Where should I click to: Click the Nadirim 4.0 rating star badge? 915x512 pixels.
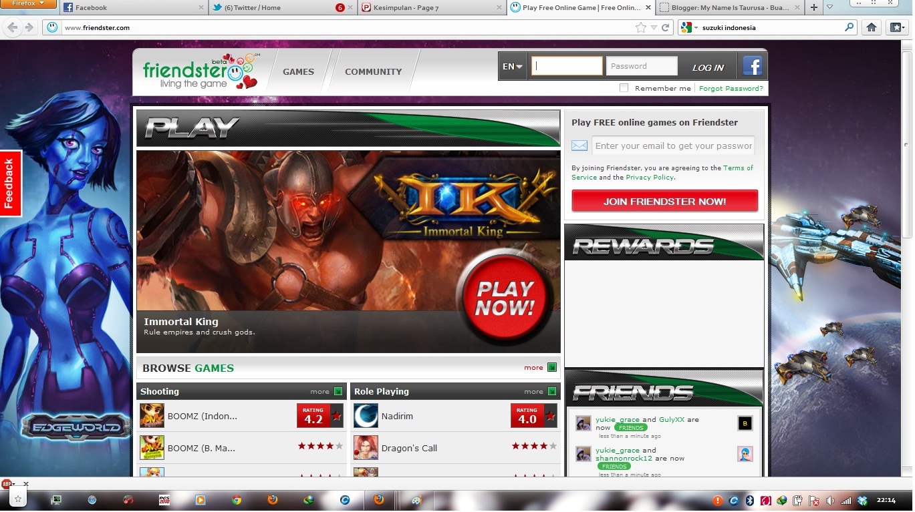[533, 416]
